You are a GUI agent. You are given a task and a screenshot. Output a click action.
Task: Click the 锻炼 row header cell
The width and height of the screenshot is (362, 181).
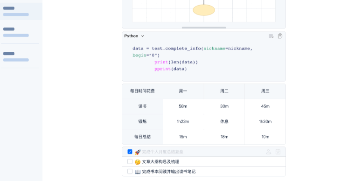[142, 121]
